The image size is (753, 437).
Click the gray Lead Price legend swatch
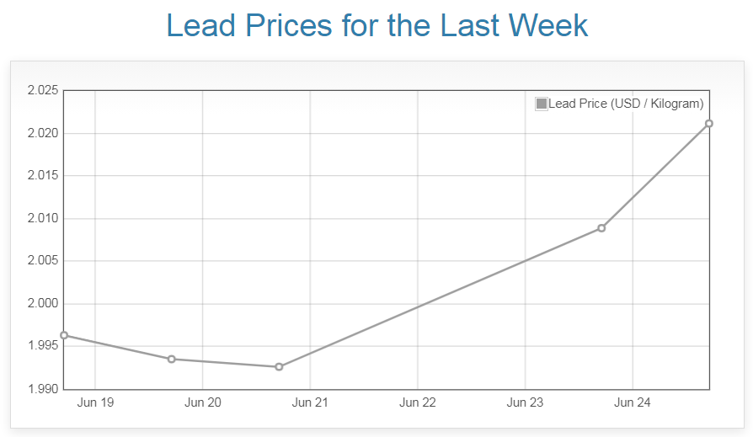(x=541, y=104)
